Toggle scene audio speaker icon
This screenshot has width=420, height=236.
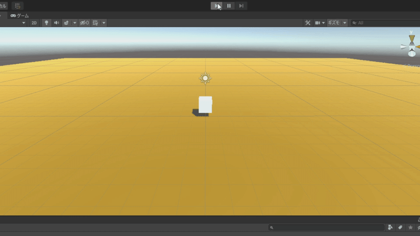pos(56,23)
